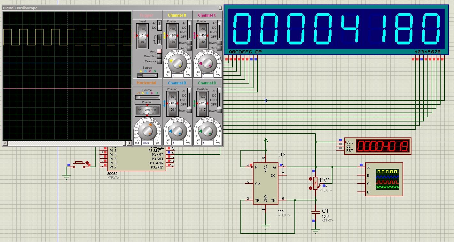Click the Channel A header label
Screen dimensions: 454x242
[177, 15]
